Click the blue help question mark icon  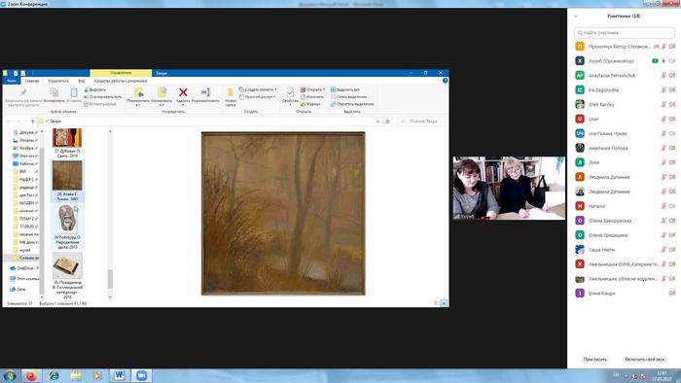pyautogui.click(x=445, y=81)
